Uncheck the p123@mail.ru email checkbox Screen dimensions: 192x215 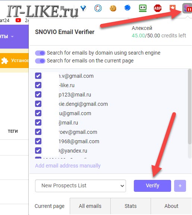tap(38, 95)
